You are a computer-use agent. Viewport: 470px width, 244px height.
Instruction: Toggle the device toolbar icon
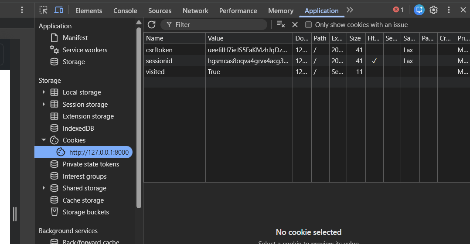tap(58, 10)
